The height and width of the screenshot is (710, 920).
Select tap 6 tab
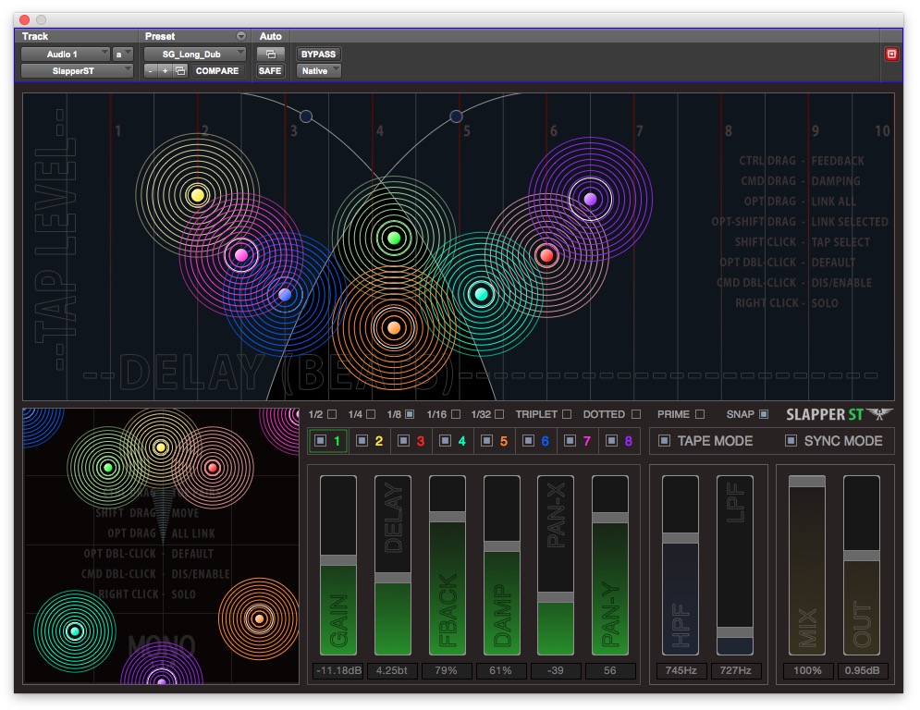click(x=536, y=441)
